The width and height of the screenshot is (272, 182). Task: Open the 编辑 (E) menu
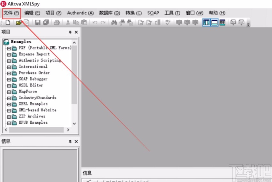pos(32,13)
